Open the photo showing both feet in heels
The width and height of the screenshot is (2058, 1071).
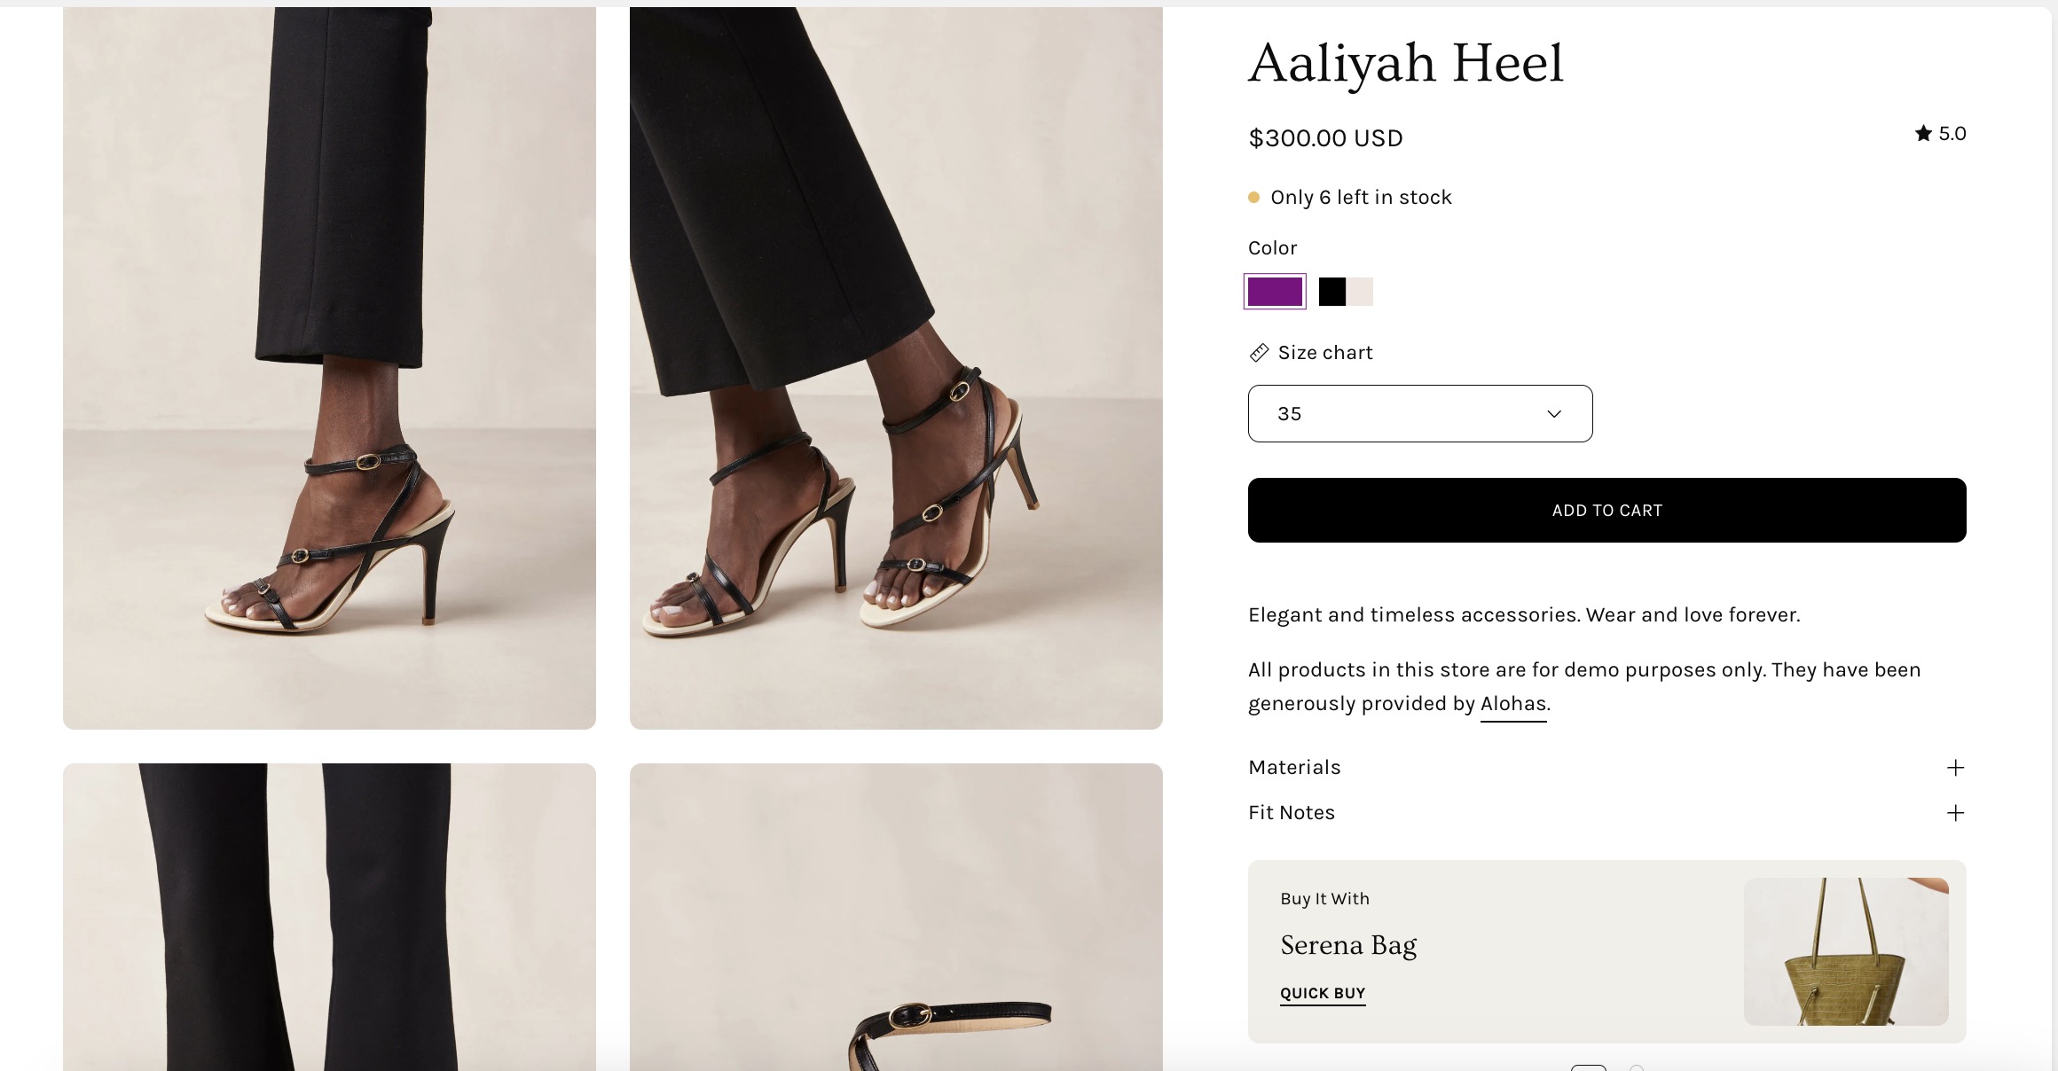tap(896, 368)
